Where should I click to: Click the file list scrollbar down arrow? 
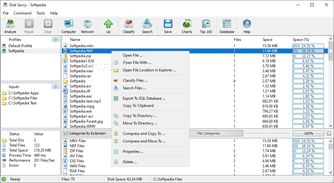(x=331, y=126)
